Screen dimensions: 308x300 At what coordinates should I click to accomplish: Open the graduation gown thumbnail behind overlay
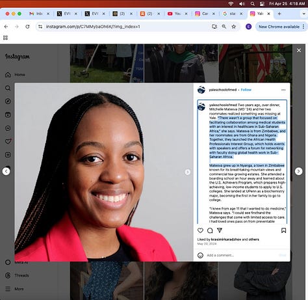pos(181,63)
